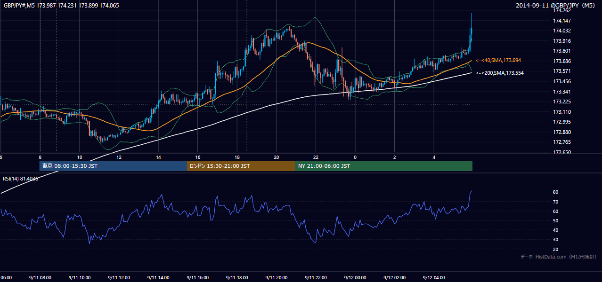Select the 2014-09-11 GBP/JPY (M5) chart header

coord(556,6)
